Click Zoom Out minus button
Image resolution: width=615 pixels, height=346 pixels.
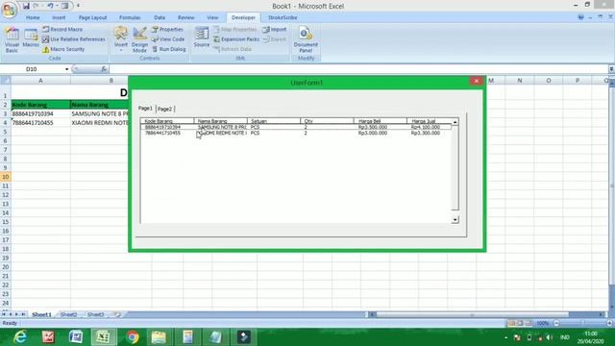[556, 323]
